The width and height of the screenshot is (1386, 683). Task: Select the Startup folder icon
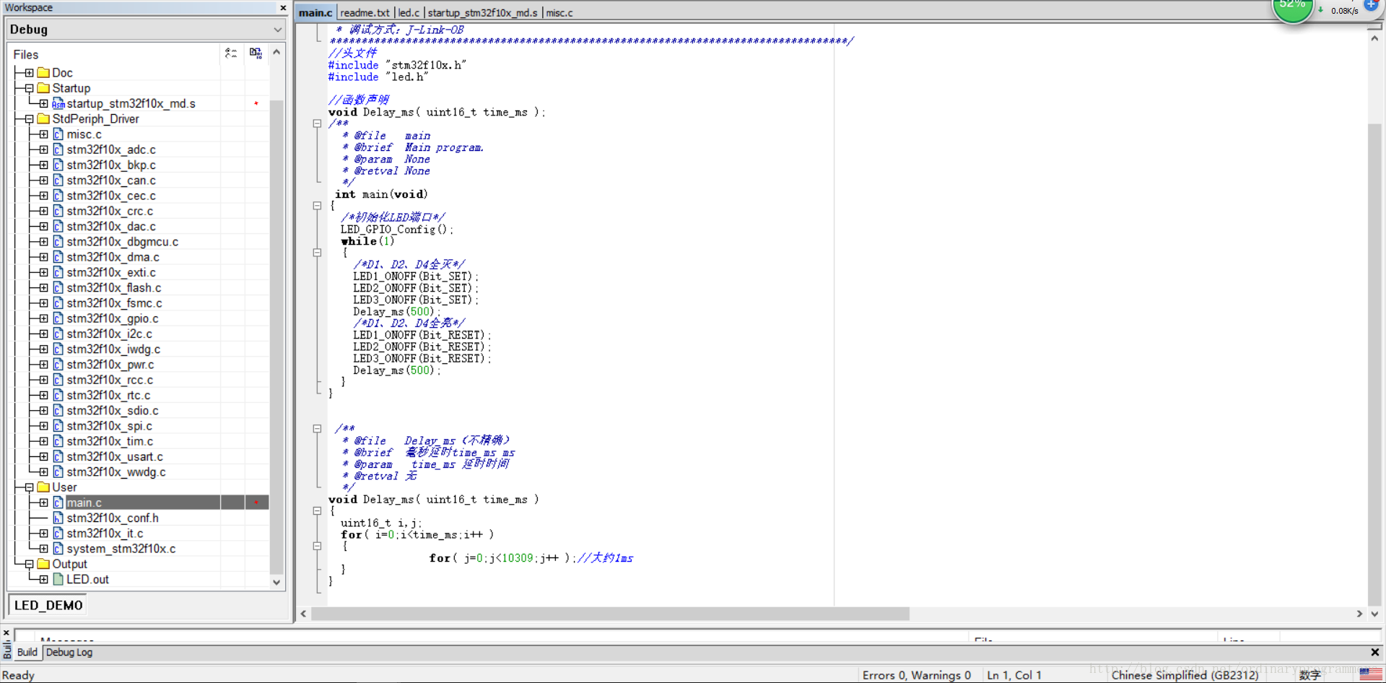tap(43, 88)
